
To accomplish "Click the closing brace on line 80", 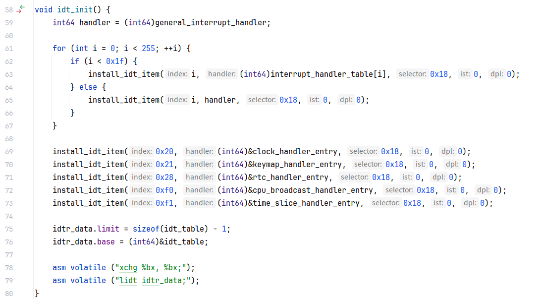I will pos(37,294).
